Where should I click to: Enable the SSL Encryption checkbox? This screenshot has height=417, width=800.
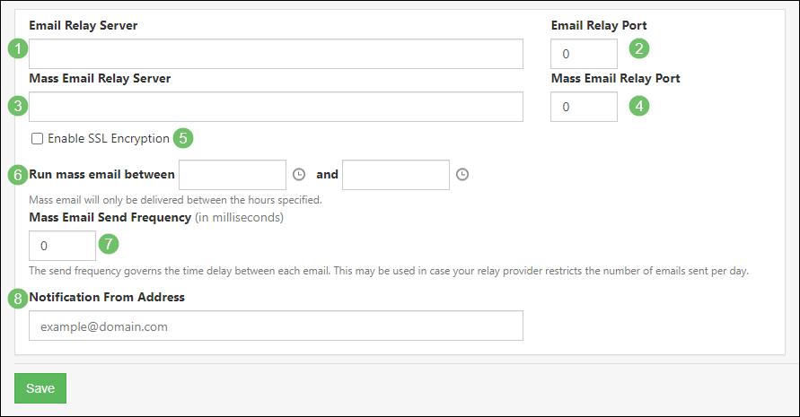click(x=37, y=138)
